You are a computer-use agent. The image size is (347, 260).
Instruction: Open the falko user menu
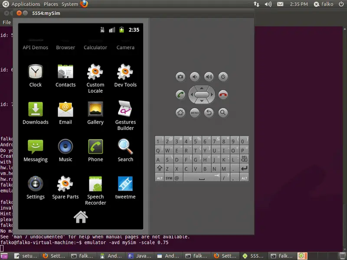pos(324,4)
